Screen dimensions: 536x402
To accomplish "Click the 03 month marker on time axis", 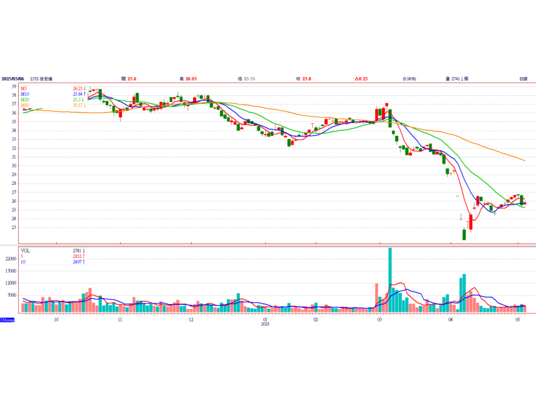I will [379, 320].
